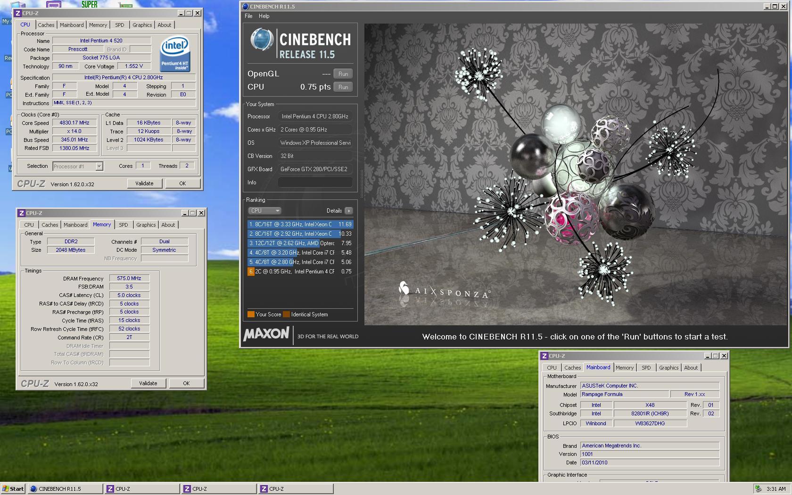The height and width of the screenshot is (495, 792).
Task: Expand the ranking Details arrow
Action: (x=348, y=211)
